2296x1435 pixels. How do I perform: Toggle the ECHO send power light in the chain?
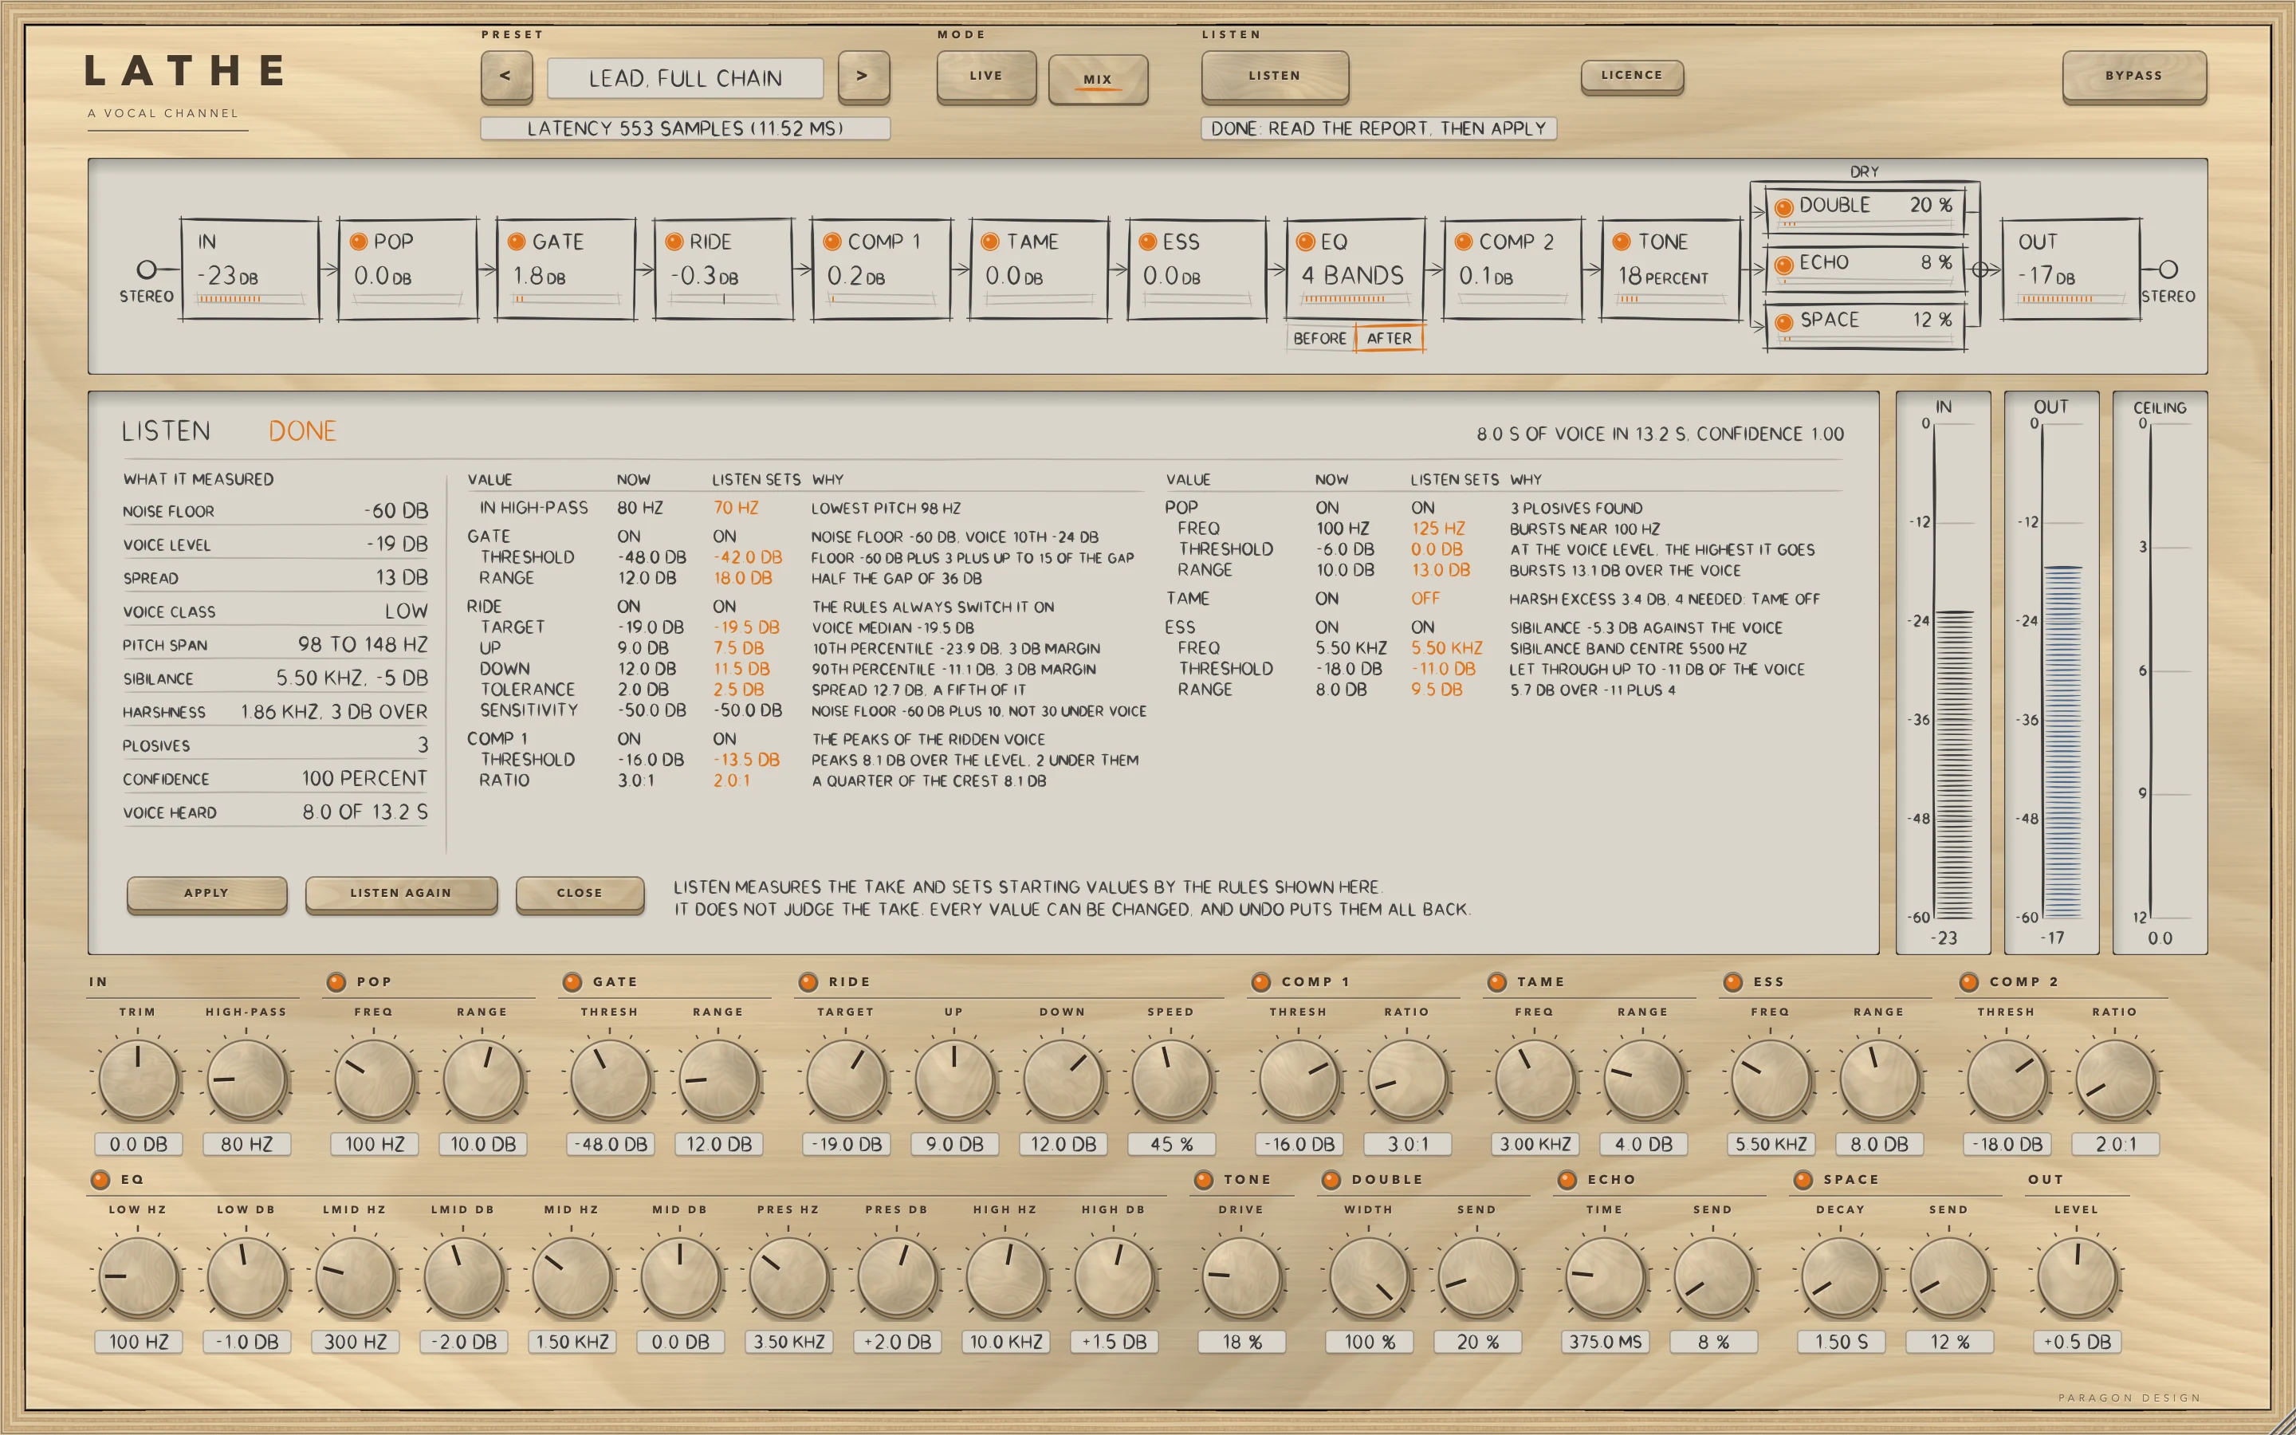point(1783,265)
